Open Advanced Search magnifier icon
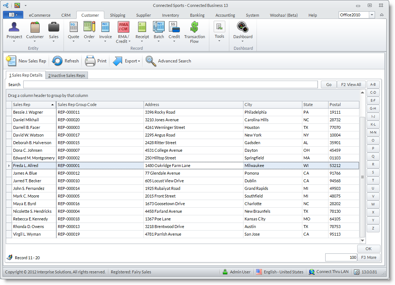Image resolution: width=395 pixels, height=285 pixels. pyautogui.click(x=151, y=61)
